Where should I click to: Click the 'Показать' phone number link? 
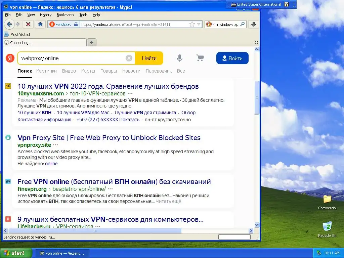pos(129,120)
